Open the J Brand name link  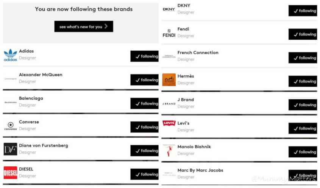(x=186, y=100)
